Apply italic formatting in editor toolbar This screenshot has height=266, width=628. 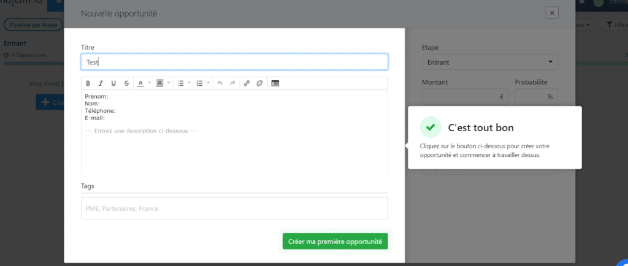coord(101,83)
